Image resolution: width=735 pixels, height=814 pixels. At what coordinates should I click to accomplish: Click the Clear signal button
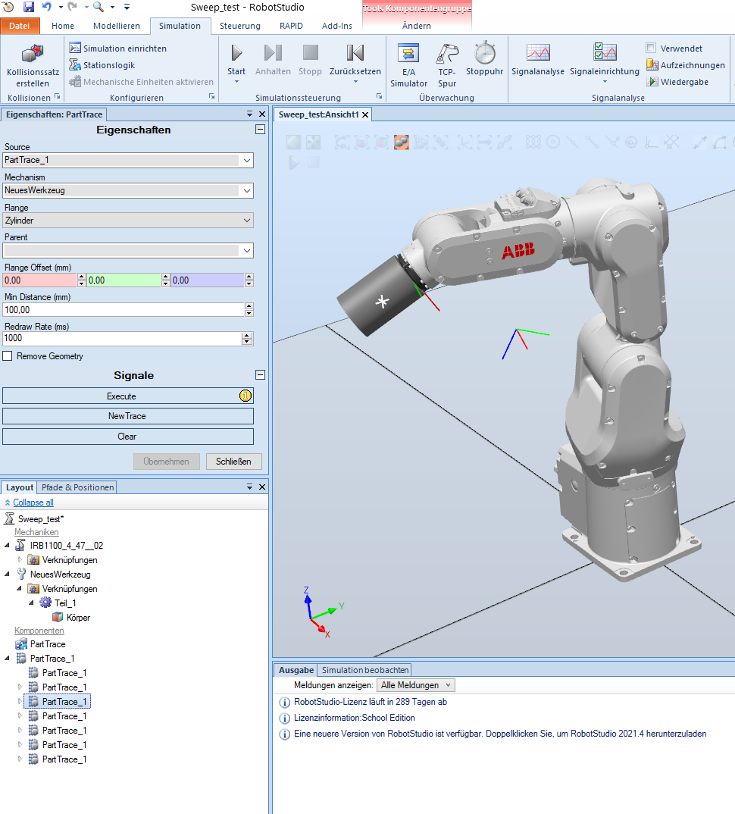click(x=128, y=437)
